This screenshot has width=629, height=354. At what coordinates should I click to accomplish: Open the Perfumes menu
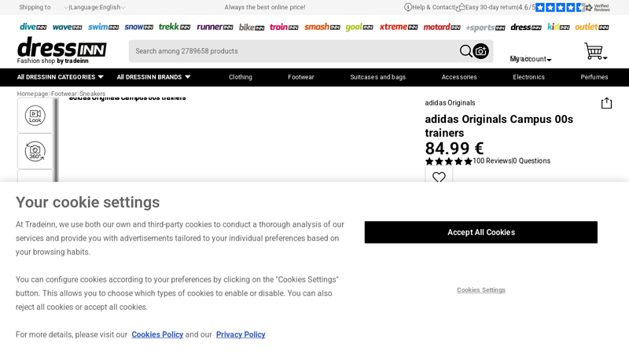[x=594, y=77]
